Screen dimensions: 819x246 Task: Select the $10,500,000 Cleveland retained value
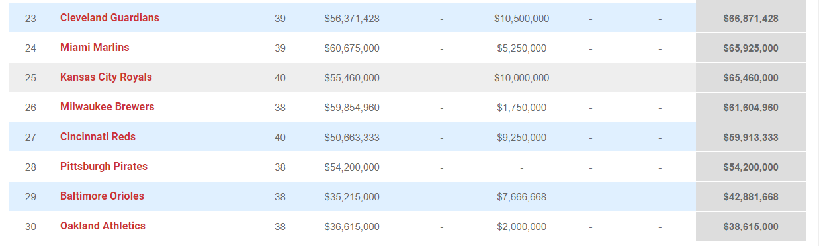(521, 19)
